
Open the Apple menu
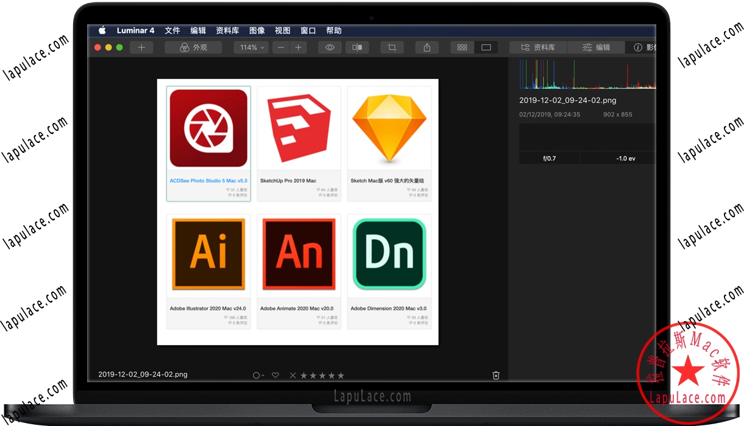102,30
